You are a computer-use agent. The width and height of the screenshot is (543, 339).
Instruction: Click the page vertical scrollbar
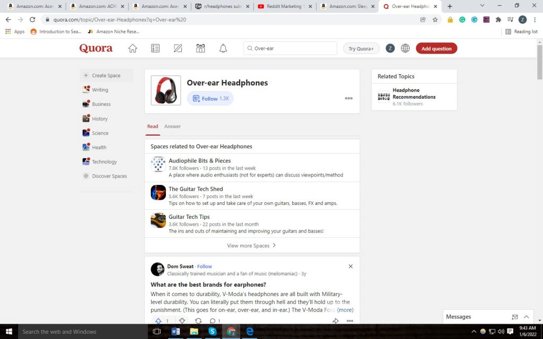pos(539,63)
